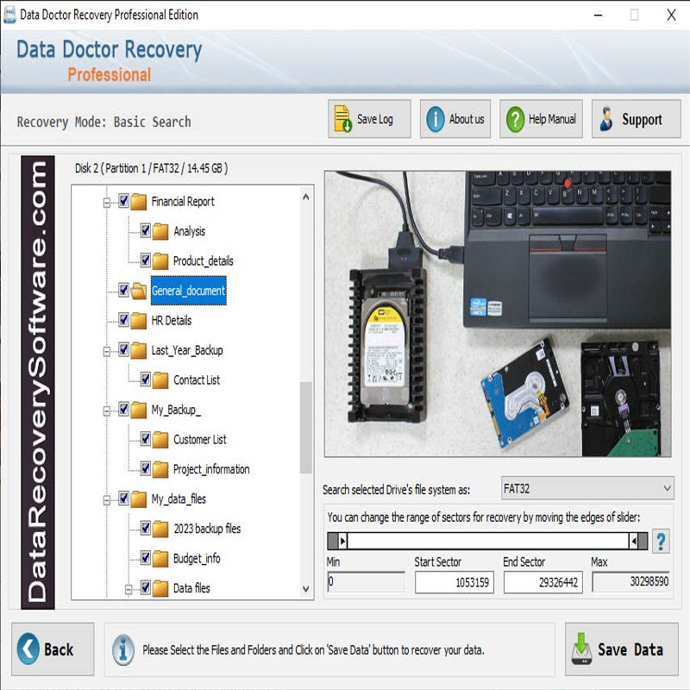The image size is (690, 690).
Task: Collapse the My_data_files tree node
Action: pyautogui.click(x=106, y=500)
